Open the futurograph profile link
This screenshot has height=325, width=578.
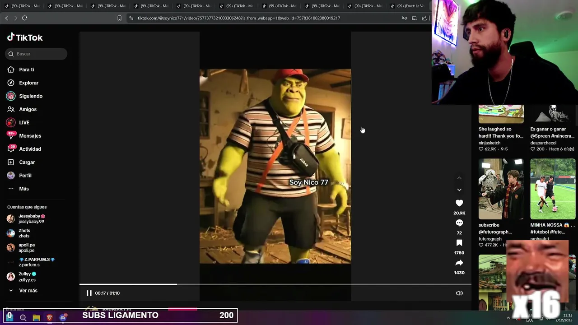490,239
